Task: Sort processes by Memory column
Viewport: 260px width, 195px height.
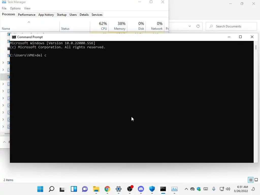Action: point(118,26)
